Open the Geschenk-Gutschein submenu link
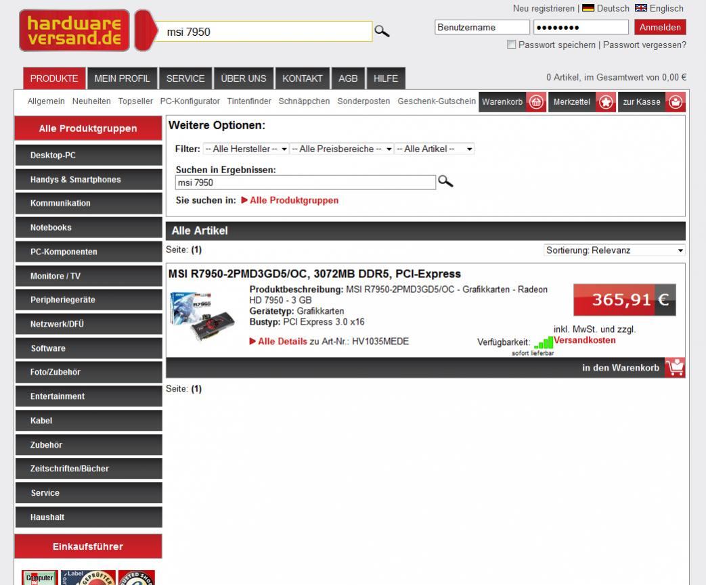The image size is (706, 585). coord(437,101)
